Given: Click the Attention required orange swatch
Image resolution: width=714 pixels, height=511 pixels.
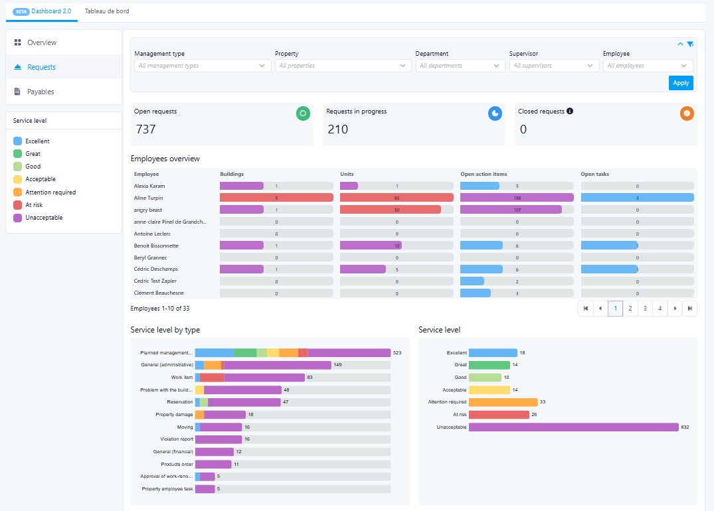Looking at the screenshot, I should pyautogui.click(x=18, y=192).
